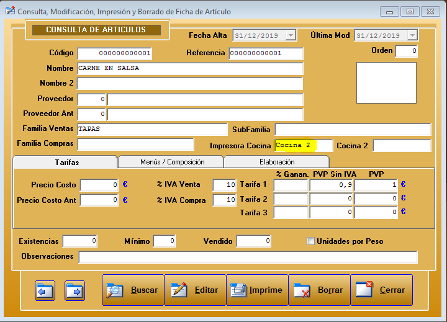This screenshot has width=447, height=322.
Task: Go to the previous article with left-arrow folder icon
Action: (45, 290)
